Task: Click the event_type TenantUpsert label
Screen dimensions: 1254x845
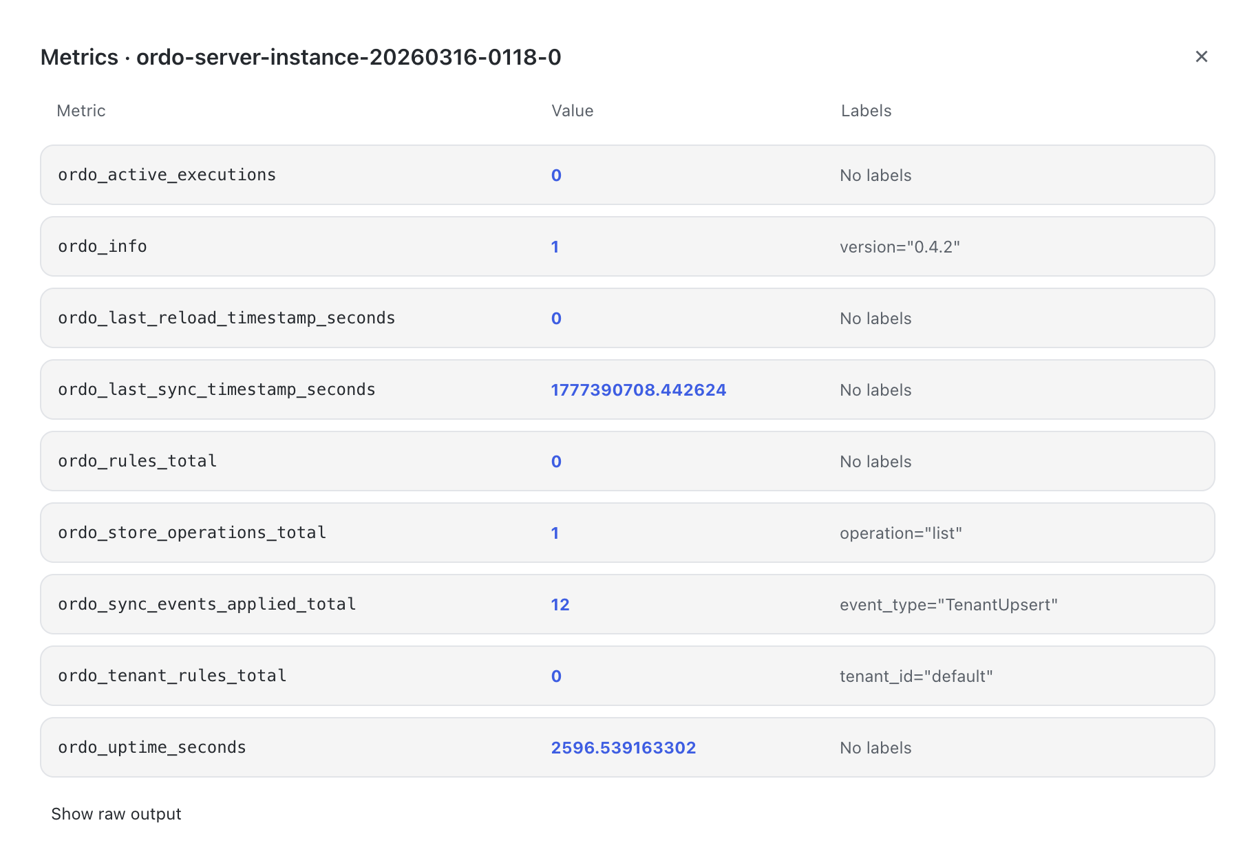Action: [948, 604]
